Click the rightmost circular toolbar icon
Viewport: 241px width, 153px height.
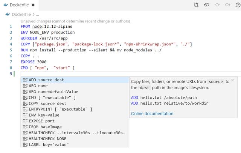(237, 5)
